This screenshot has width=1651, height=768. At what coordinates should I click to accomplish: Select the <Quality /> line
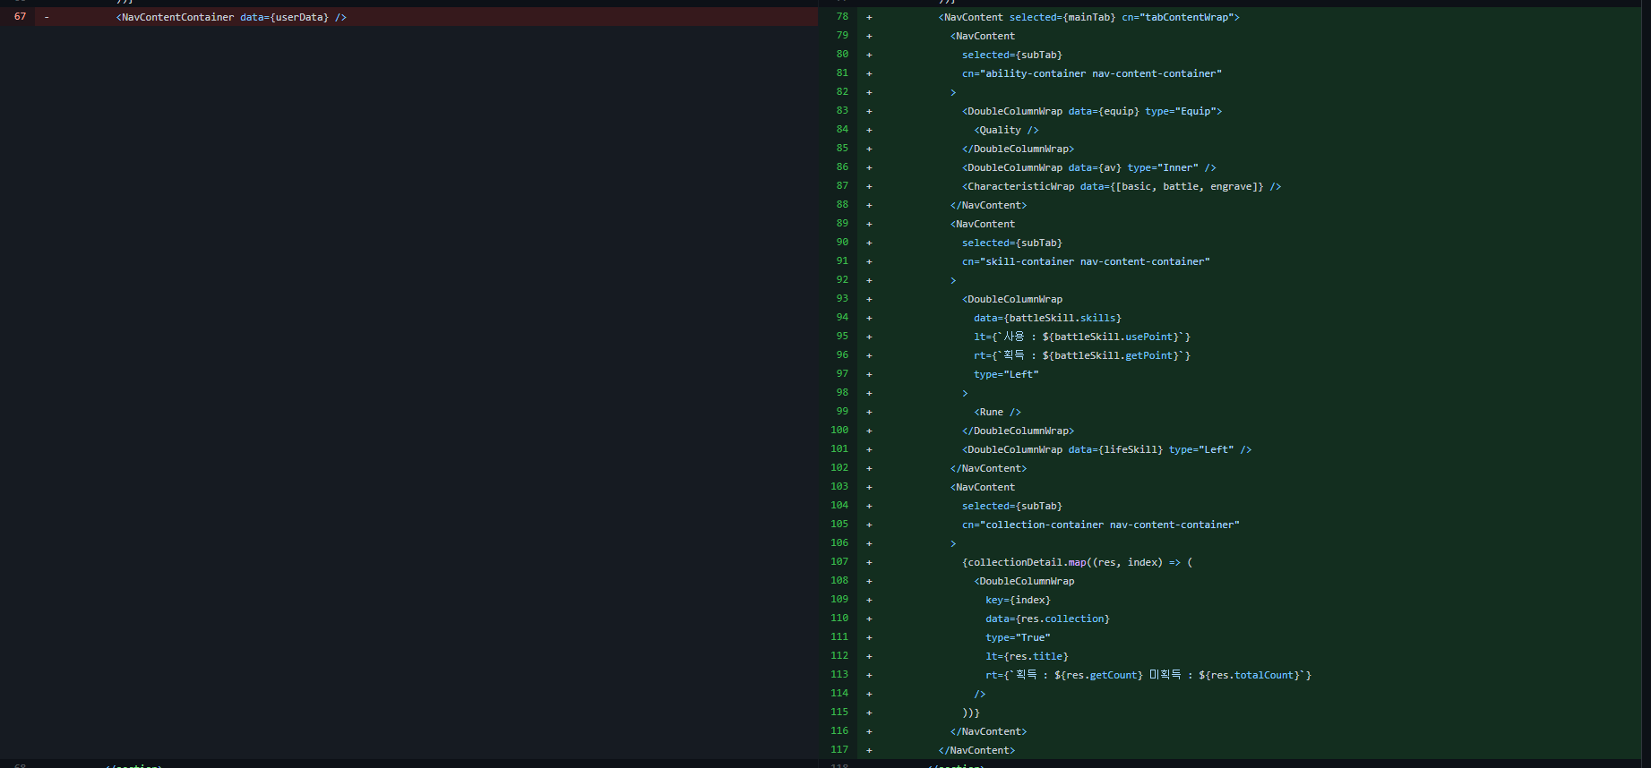1007,130
